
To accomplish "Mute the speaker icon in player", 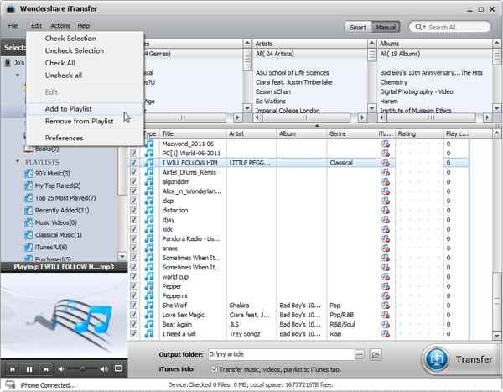I will tap(61, 369).
